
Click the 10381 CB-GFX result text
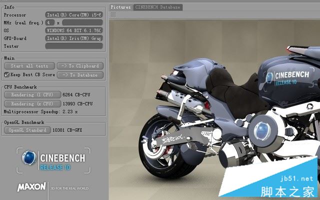click(67, 130)
